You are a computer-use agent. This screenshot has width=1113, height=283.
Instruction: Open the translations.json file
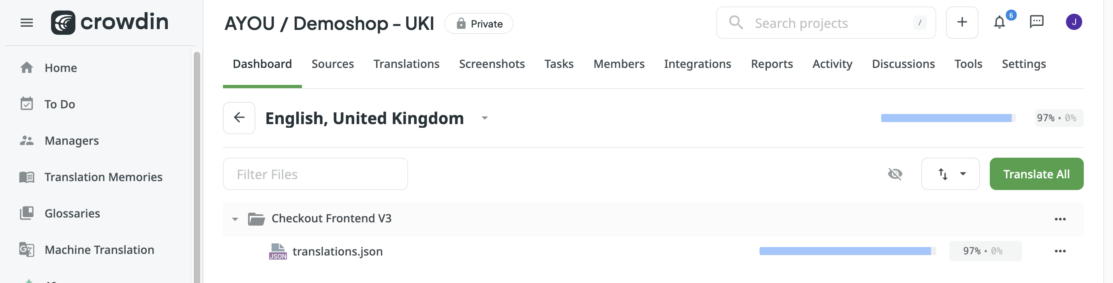coord(338,251)
